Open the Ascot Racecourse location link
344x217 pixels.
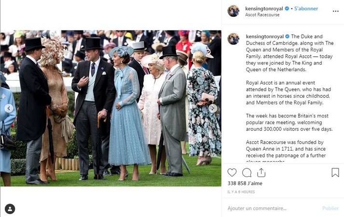(262, 14)
